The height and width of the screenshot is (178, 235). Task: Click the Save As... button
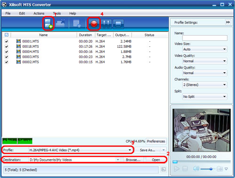(x=148, y=150)
